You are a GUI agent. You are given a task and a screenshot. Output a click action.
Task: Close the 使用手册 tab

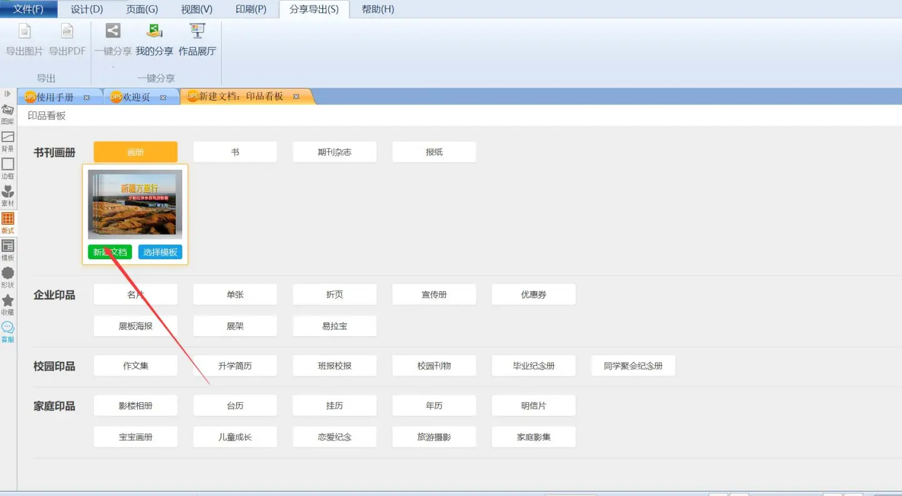coord(86,97)
